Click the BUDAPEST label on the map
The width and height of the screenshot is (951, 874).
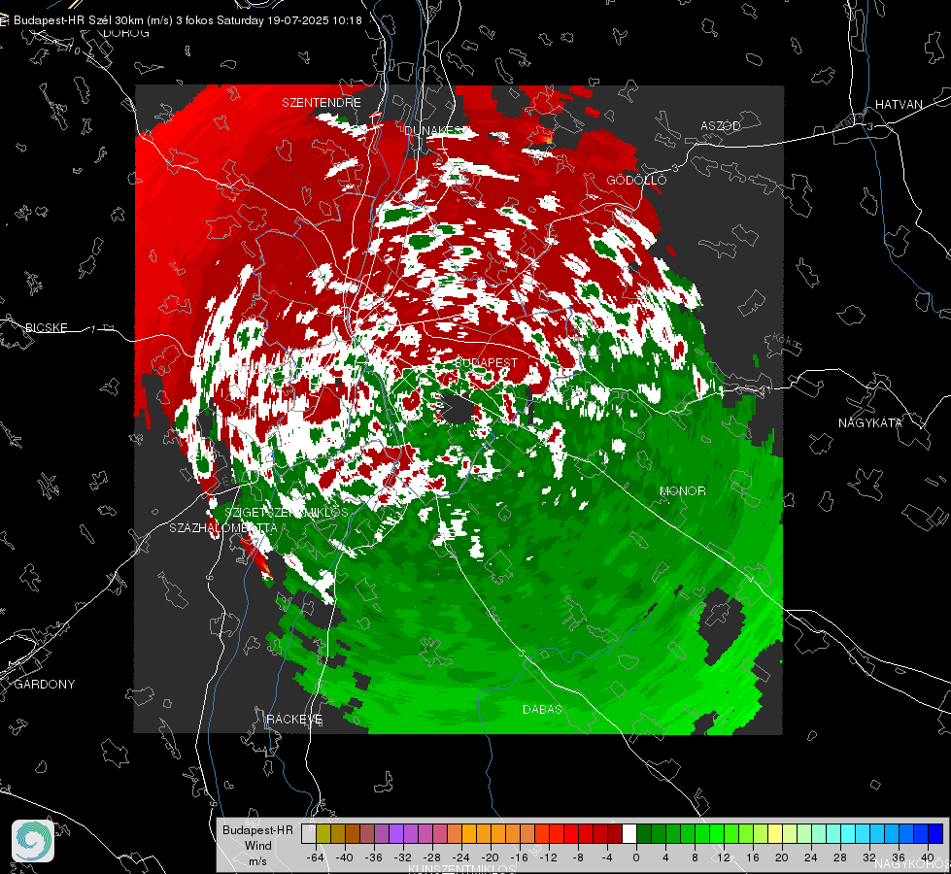(x=486, y=362)
